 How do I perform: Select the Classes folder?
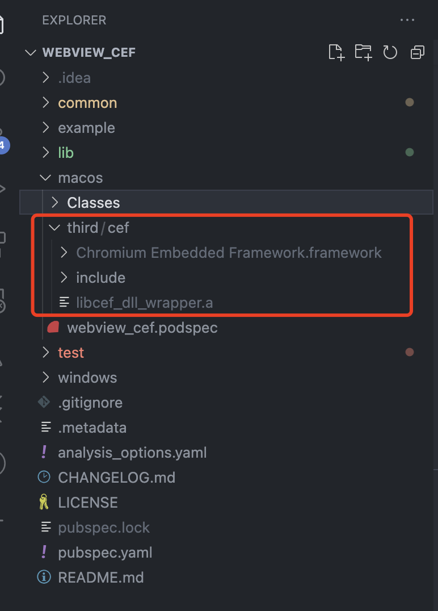coord(93,202)
